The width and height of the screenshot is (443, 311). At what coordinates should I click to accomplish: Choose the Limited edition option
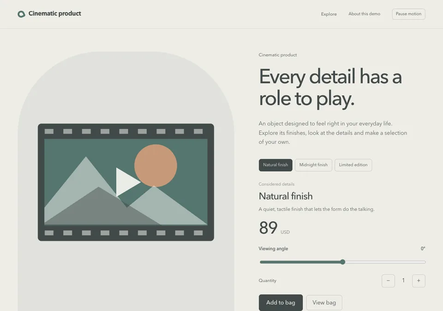tap(353, 165)
